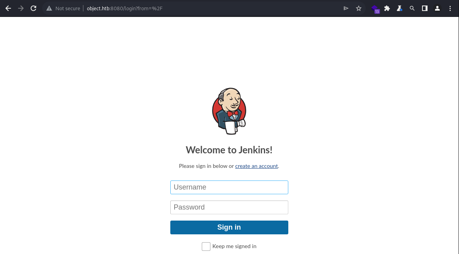Open the purple extension with badge 13
The height and width of the screenshot is (254, 459).
[375, 9]
